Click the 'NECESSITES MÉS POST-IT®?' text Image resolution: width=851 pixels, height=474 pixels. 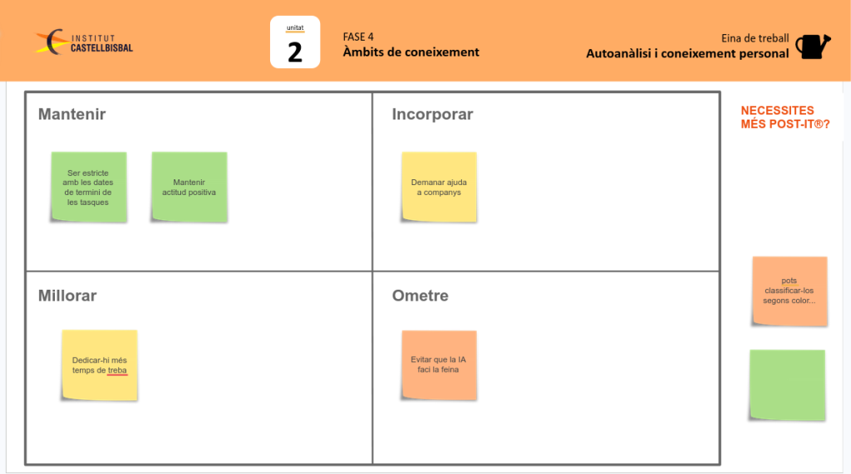coord(785,118)
